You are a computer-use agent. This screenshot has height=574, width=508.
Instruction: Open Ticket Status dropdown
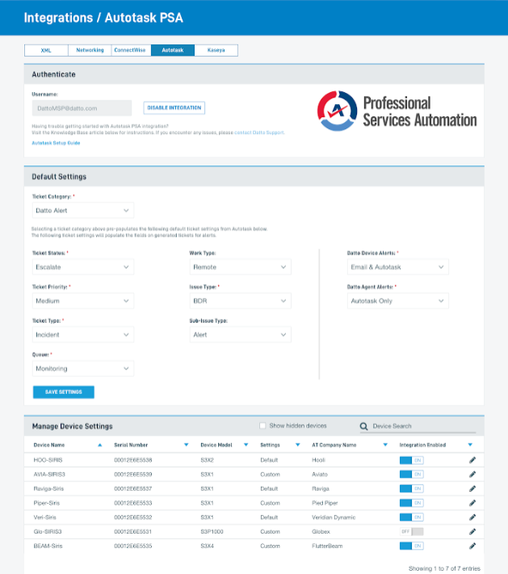[82, 267]
